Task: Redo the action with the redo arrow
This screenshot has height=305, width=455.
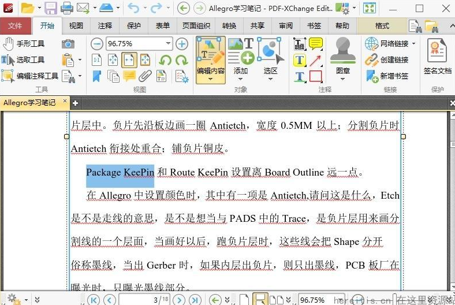Action: [156, 8]
